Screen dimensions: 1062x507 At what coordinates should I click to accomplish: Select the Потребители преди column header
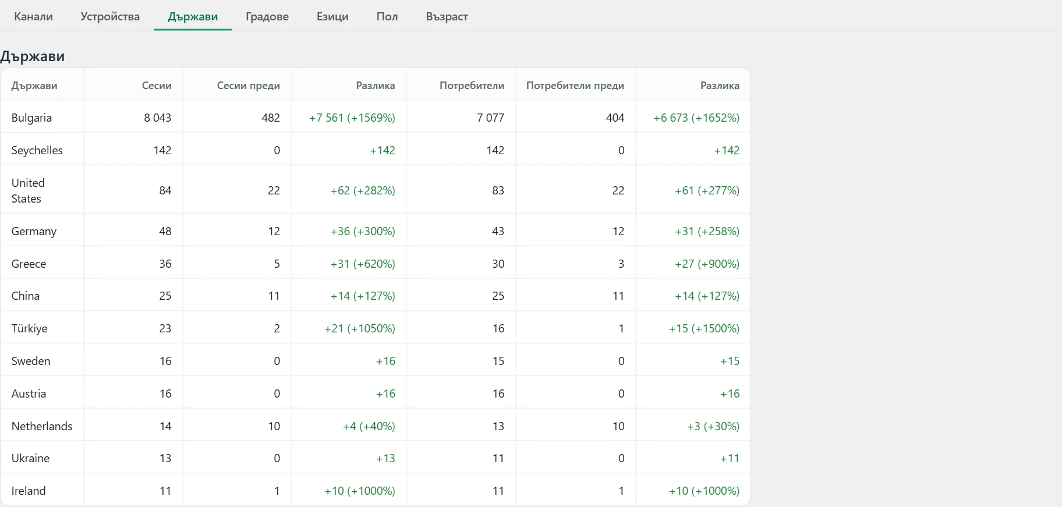tap(575, 86)
